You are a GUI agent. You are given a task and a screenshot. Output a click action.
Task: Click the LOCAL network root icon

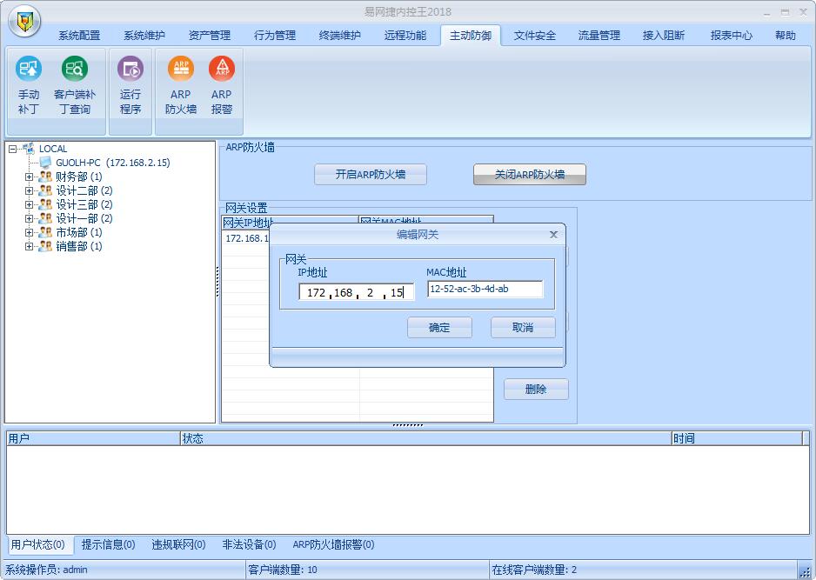30,148
